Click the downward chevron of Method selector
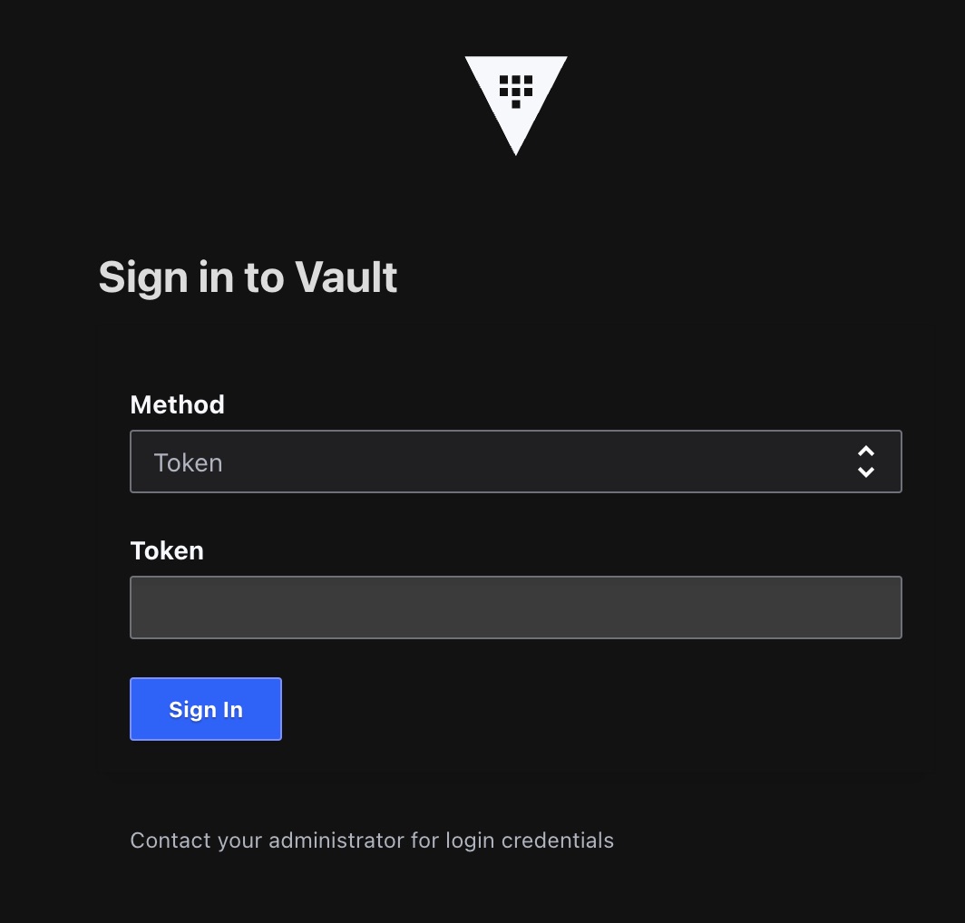The image size is (965, 923). tap(866, 472)
